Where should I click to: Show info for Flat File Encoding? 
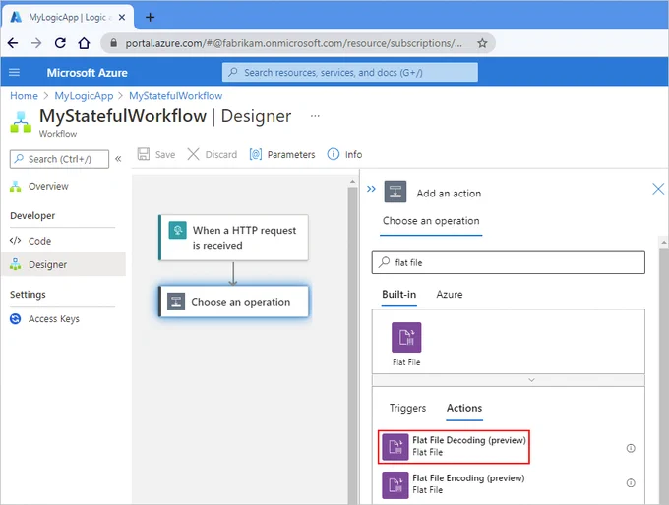click(631, 483)
